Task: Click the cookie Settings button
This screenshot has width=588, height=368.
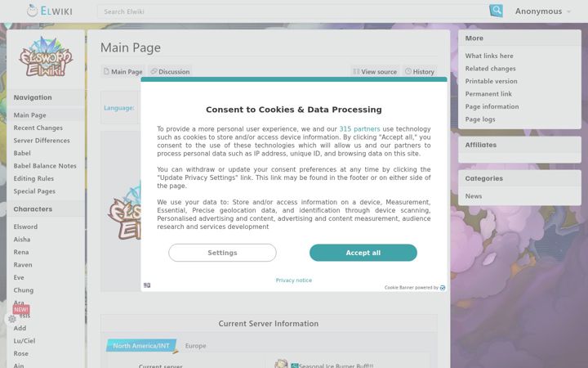Action: coord(222,253)
